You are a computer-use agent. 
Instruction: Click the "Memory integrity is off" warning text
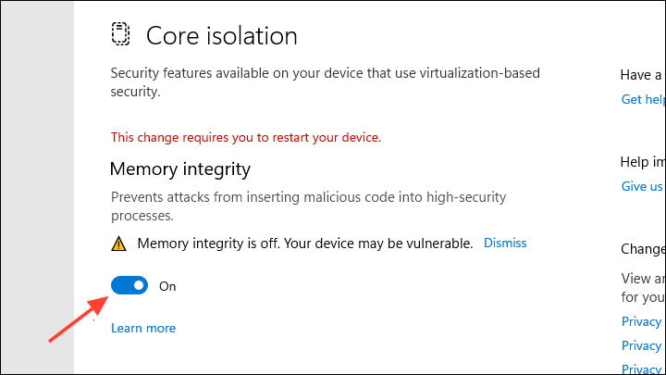305,244
